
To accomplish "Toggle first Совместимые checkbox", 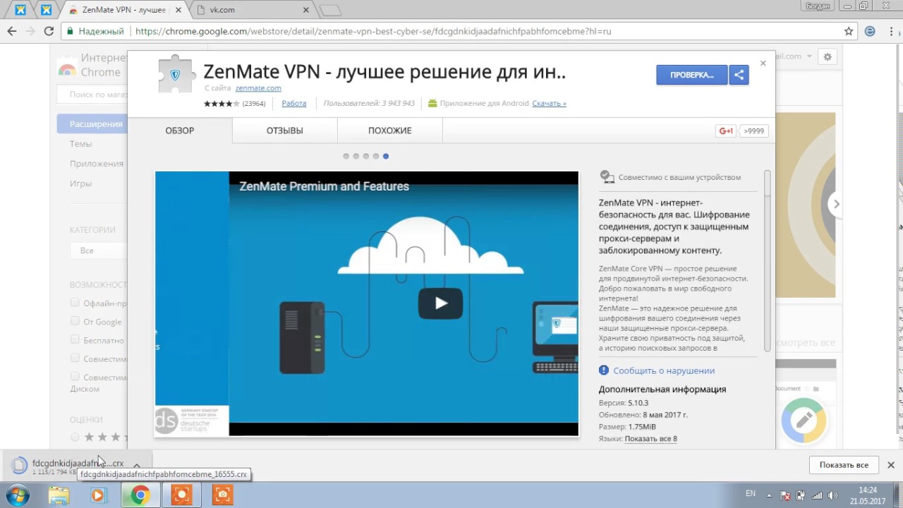I will [75, 358].
